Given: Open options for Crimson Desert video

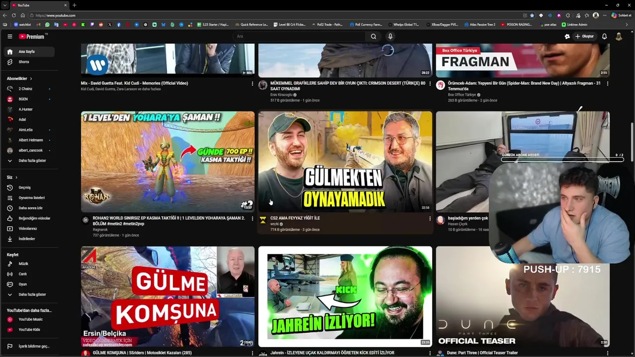Looking at the screenshot, I should click(x=430, y=84).
